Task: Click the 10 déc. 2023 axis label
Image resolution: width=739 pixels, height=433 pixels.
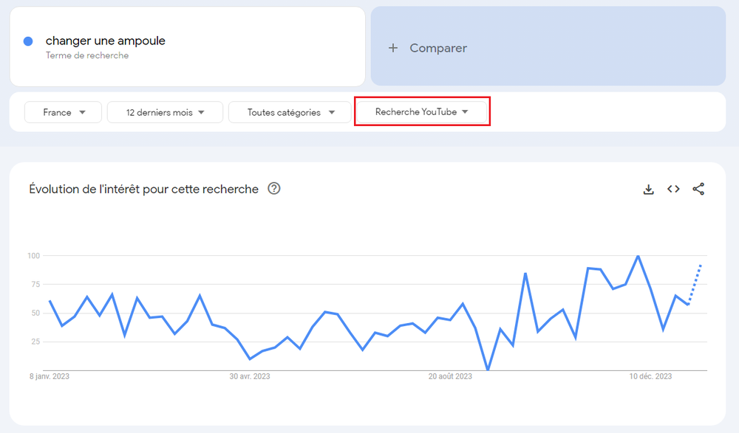Action: pos(650,376)
